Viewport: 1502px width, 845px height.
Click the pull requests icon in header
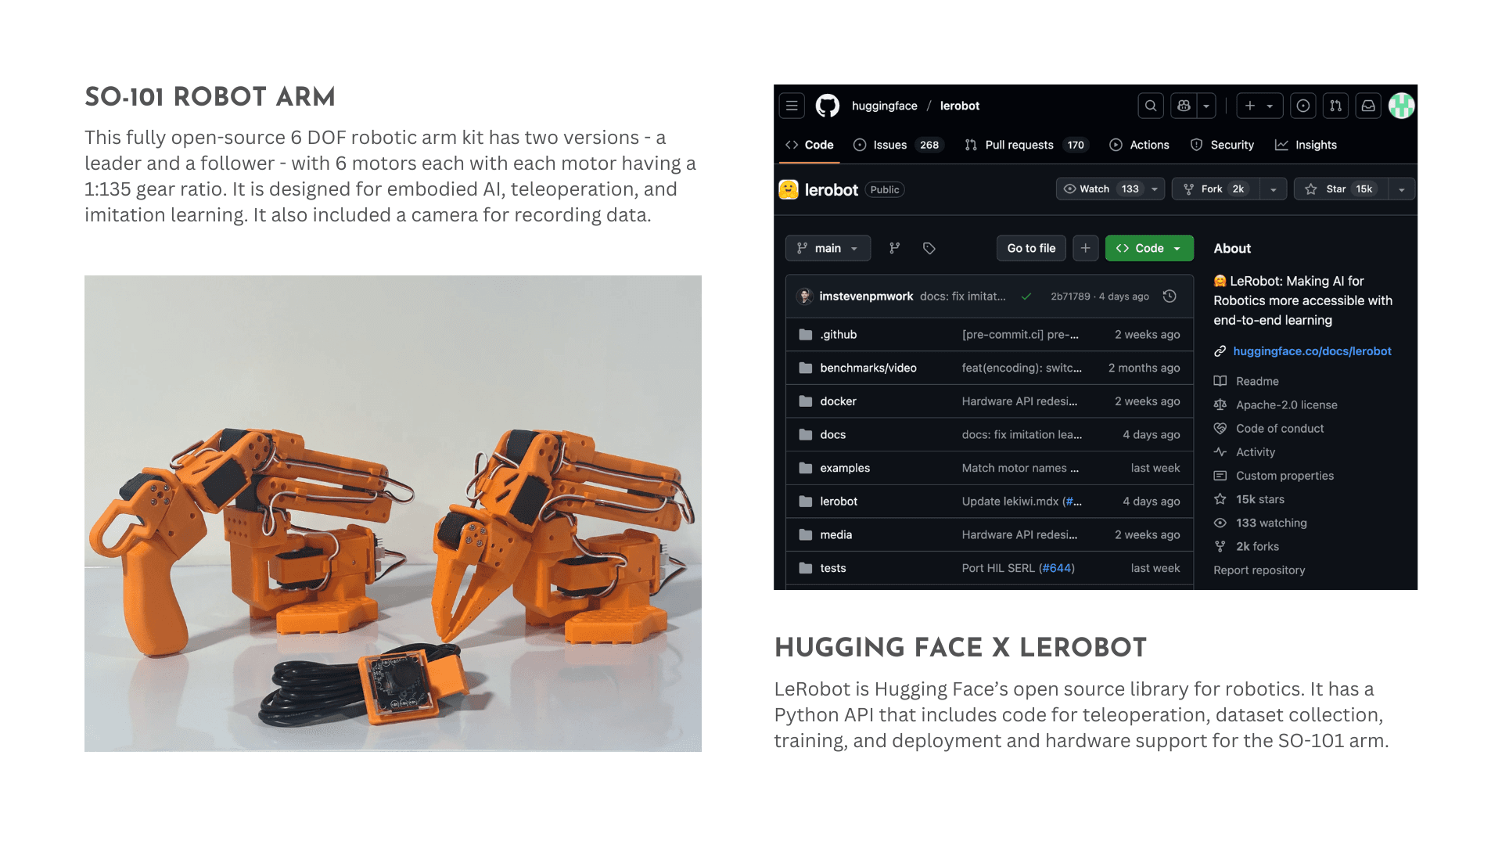[1335, 106]
